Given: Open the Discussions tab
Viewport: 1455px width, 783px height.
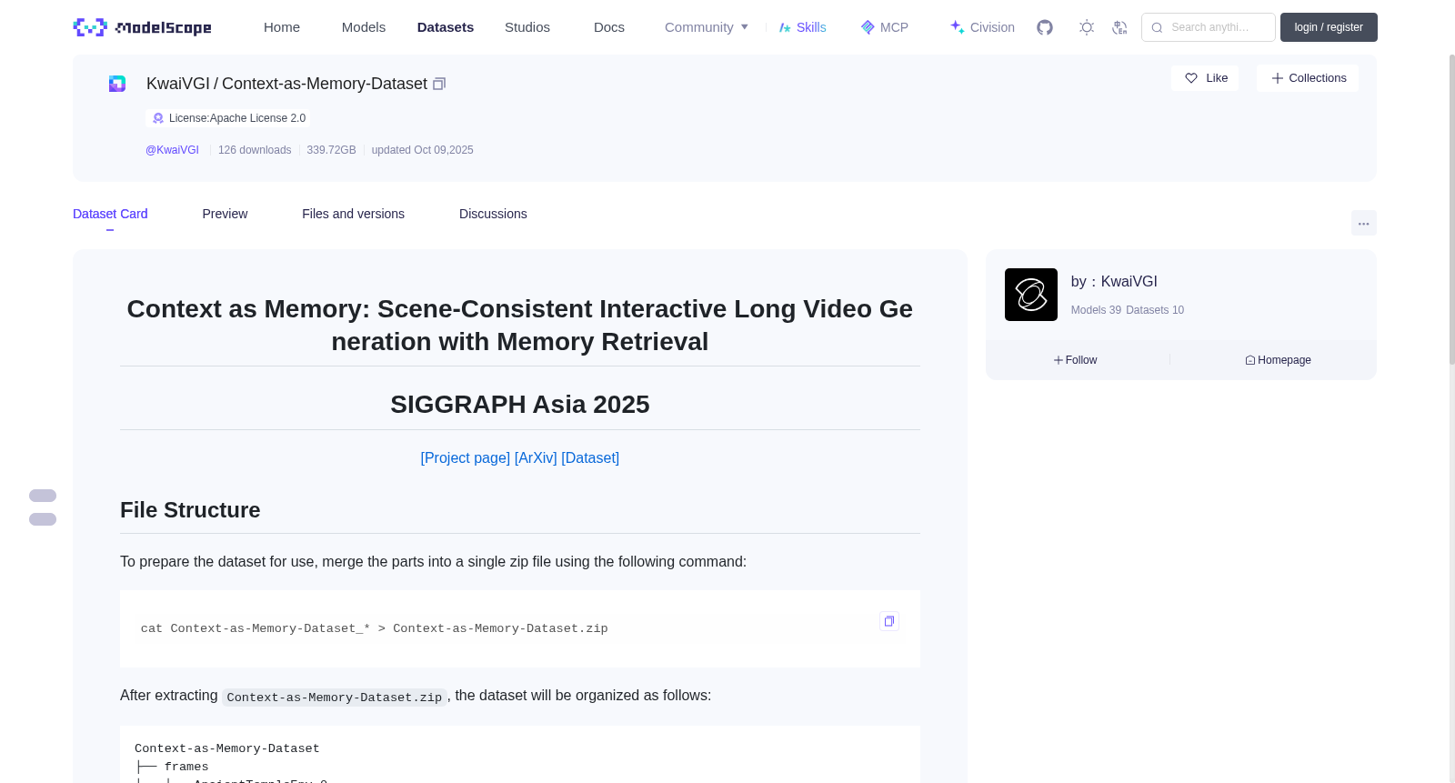Looking at the screenshot, I should click(x=493, y=214).
